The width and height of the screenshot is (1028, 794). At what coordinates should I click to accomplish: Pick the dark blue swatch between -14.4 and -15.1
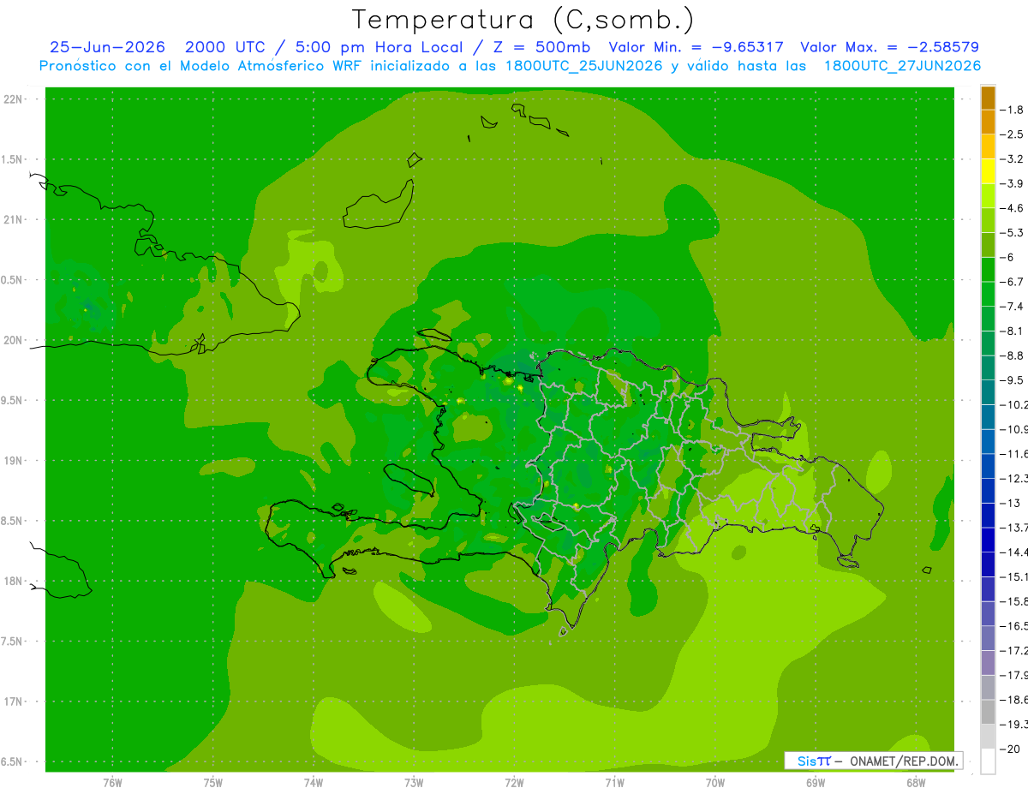pos(988,564)
